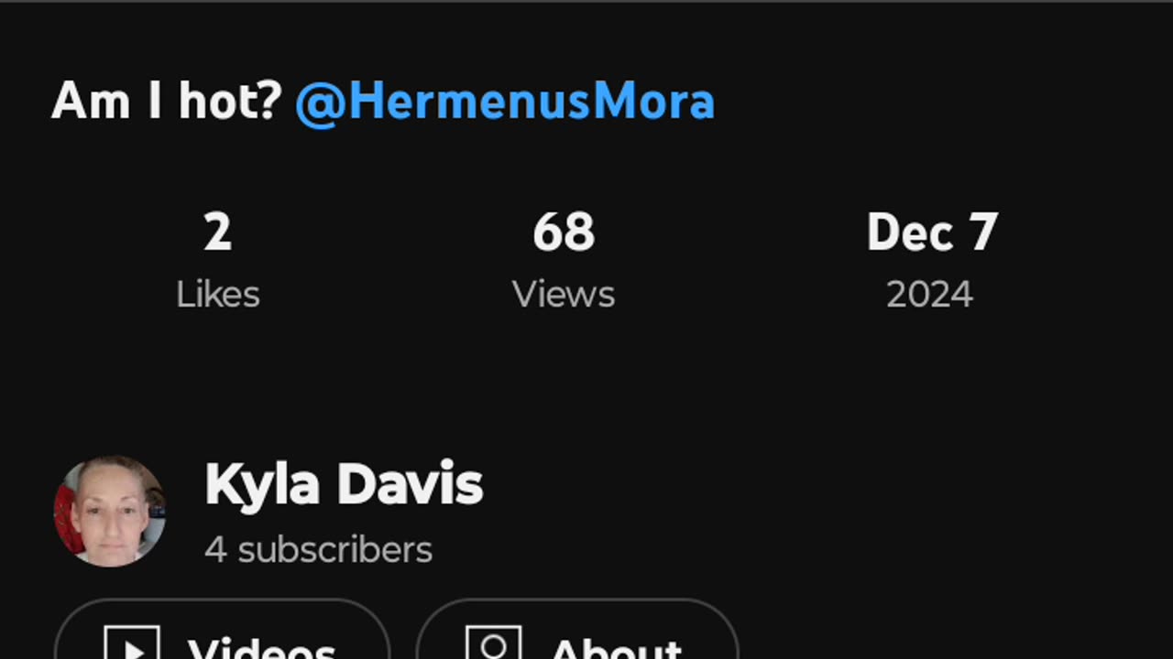1173x659 pixels.
Task: Open Kyla Davis's round profile avatar
Action: (x=110, y=511)
